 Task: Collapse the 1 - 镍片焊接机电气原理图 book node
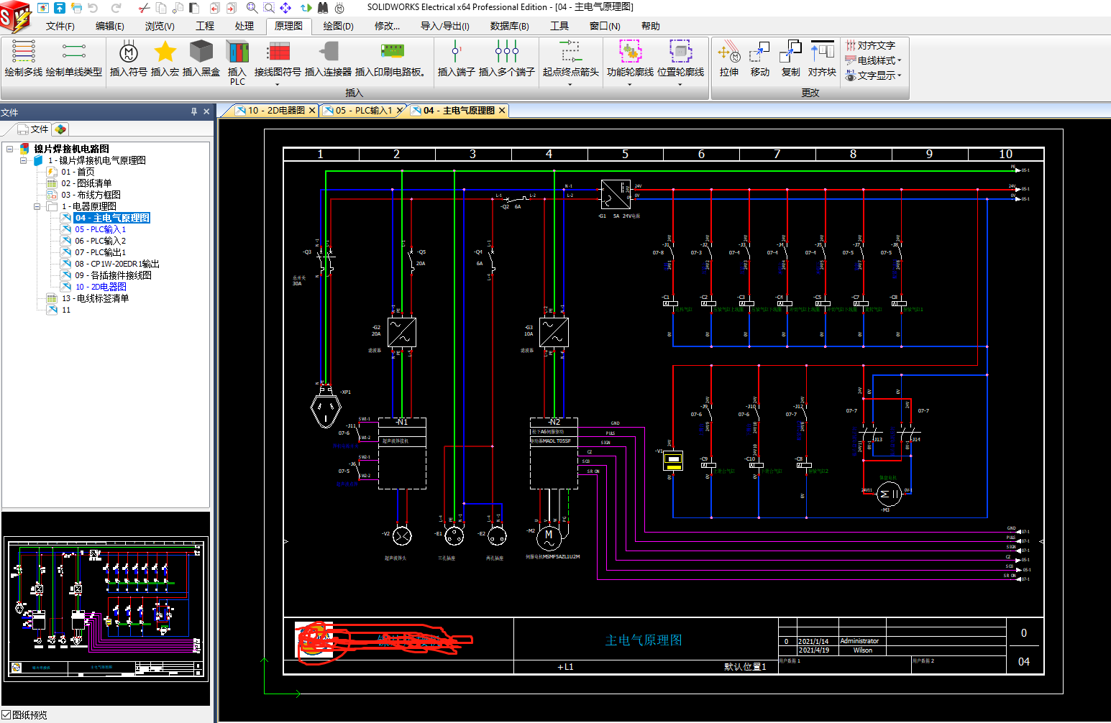[x=24, y=160]
